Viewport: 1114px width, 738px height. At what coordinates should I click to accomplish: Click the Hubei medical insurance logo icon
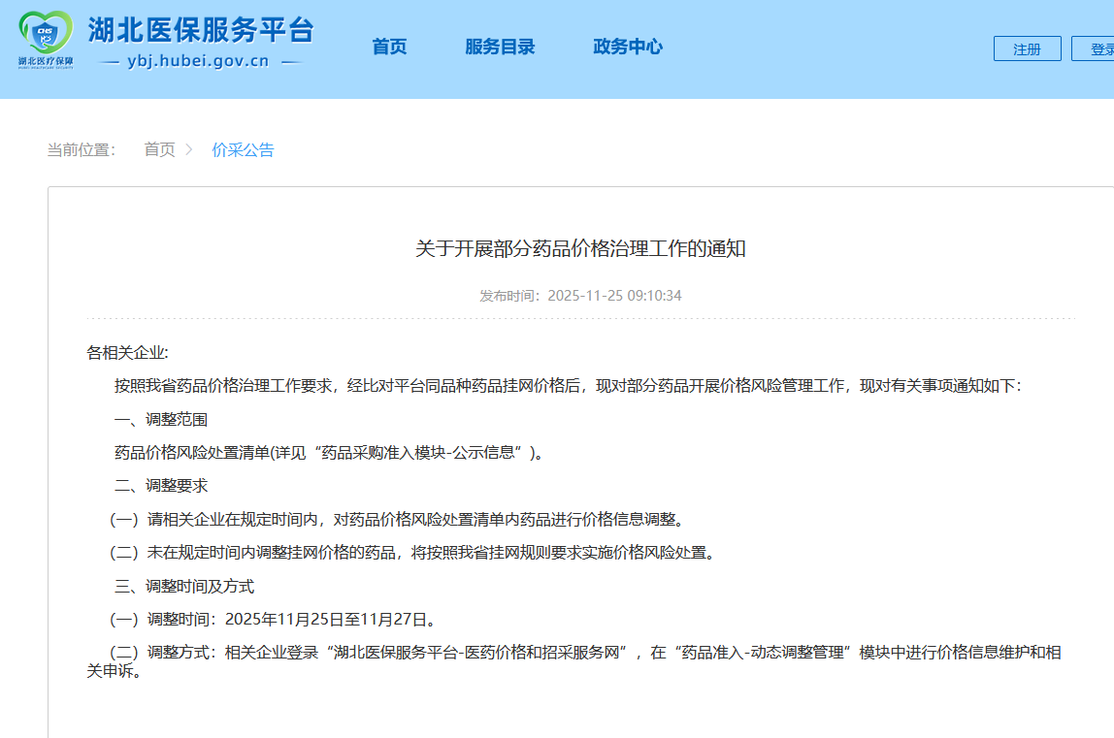46,40
